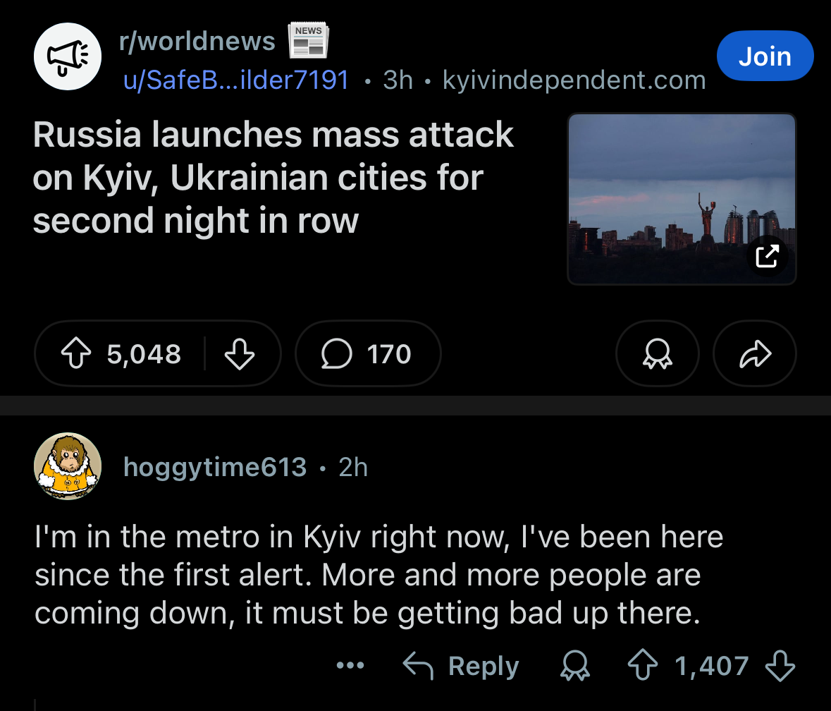Open the r/worldnews subreddit link
The height and width of the screenshot is (711, 831).
pyautogui.click(x=197, y=42)
